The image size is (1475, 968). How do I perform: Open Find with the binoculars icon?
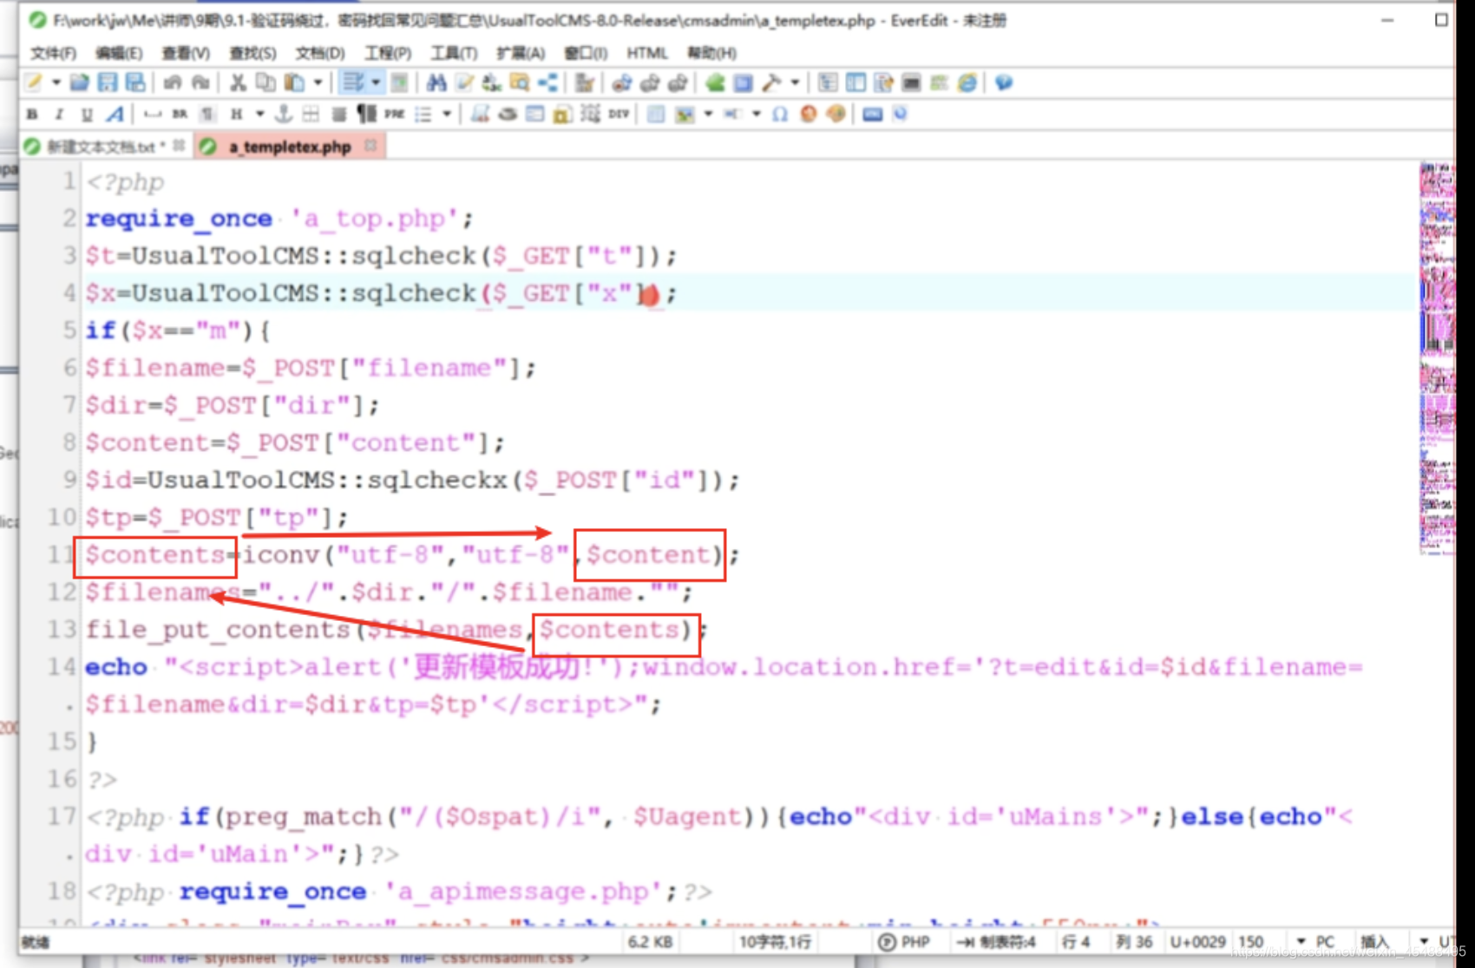pyautogui.click(x=436, y=82)
